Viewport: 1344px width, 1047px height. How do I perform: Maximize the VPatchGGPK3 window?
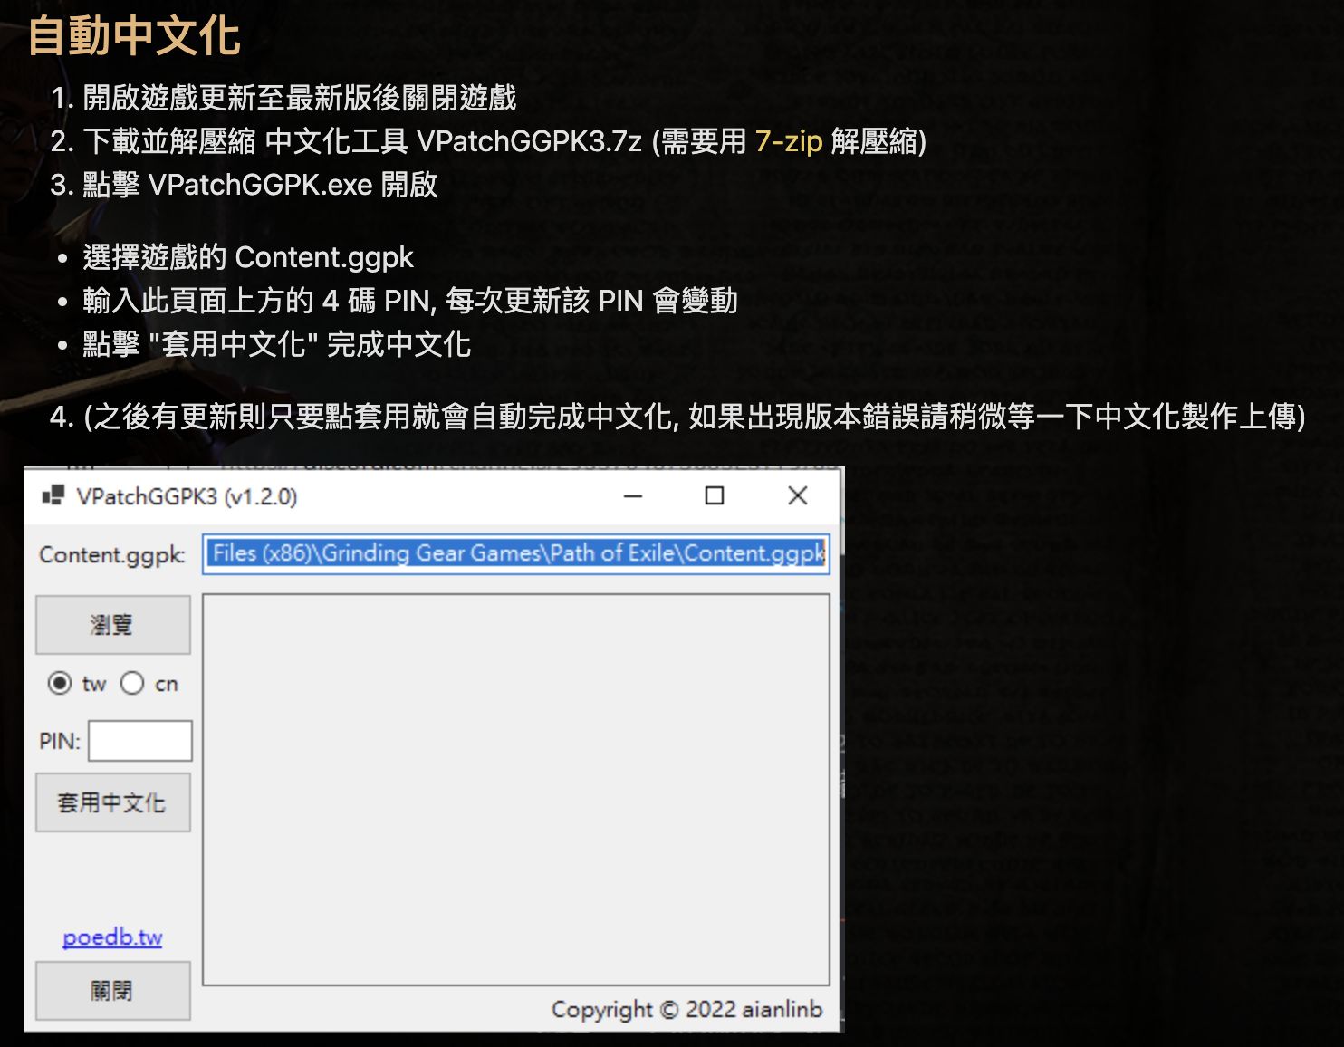(x=715, y=495)
